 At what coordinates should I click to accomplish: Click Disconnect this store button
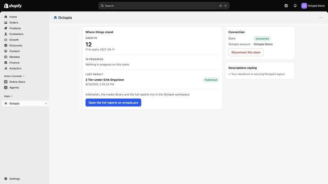point(246,52)
